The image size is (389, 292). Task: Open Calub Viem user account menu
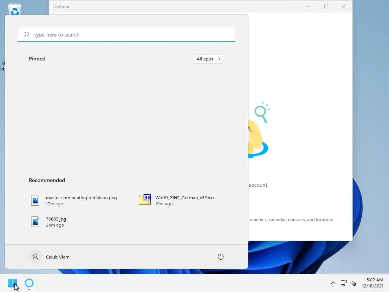pyautogui.click(x=50, y=257)
